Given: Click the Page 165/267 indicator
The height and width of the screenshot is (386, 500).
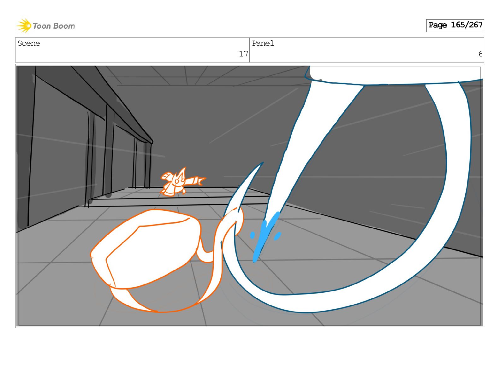Looking at the screenshot, I should pyautogui.click(x=455, y=25).
